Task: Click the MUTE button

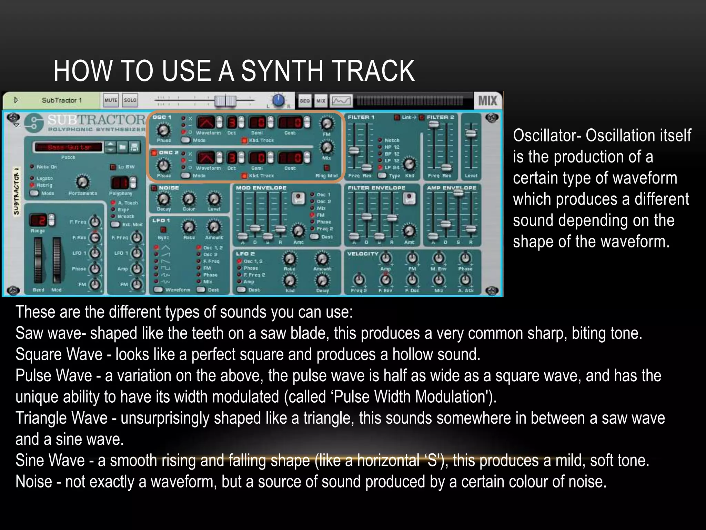Action: pos(111,100)
